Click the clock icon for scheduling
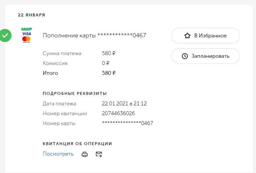The width and height of the screenshot is (256, 173). pos(185,56)
